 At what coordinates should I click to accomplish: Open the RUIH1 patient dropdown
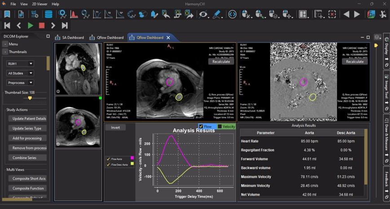pyautogui.click(x=20, y=63)
